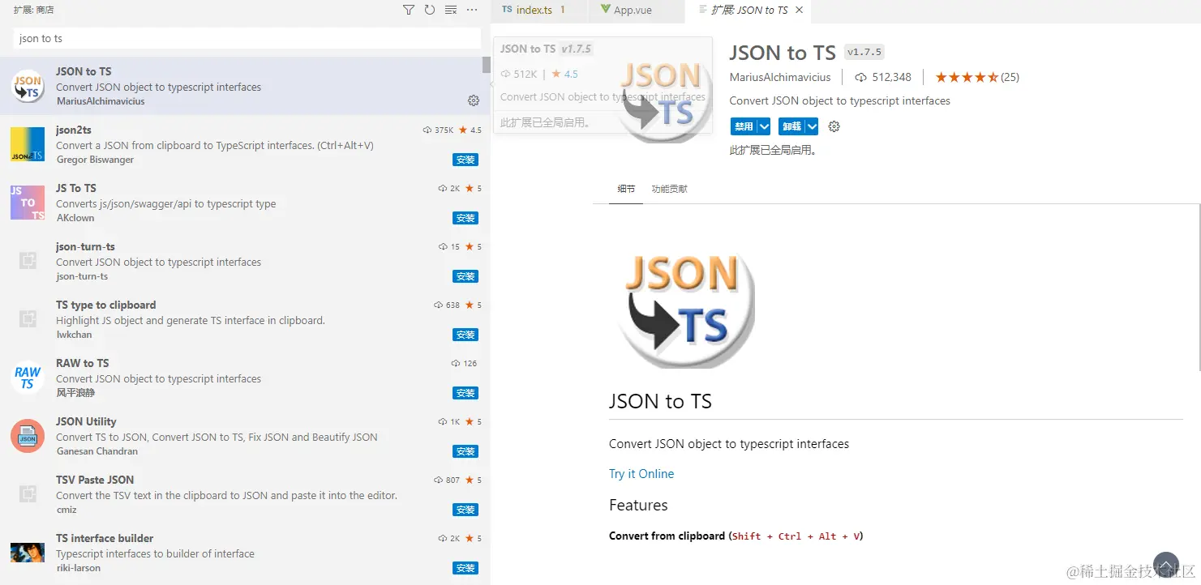Select the TS type to clipboard placeholder icon

point(28,319)
